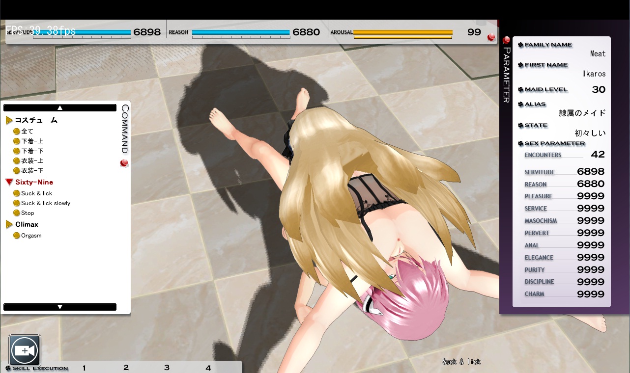This screenshot has width=630, height=373.
Task: Select the 全て costume option
Action: [24, 131]
